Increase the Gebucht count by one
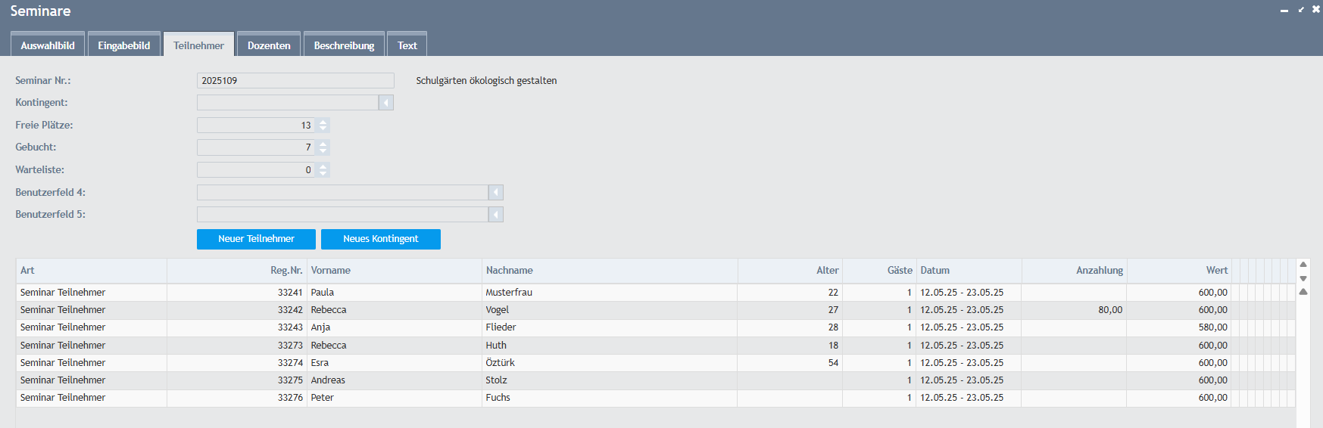This screenshot has height=428, width=1323. [x=323, y=144]
